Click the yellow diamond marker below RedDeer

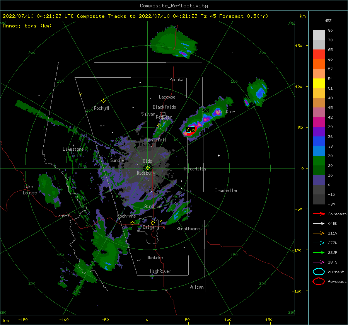click(x=159, y=125)
